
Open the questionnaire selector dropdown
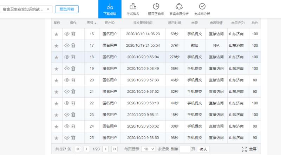[26, 9]
